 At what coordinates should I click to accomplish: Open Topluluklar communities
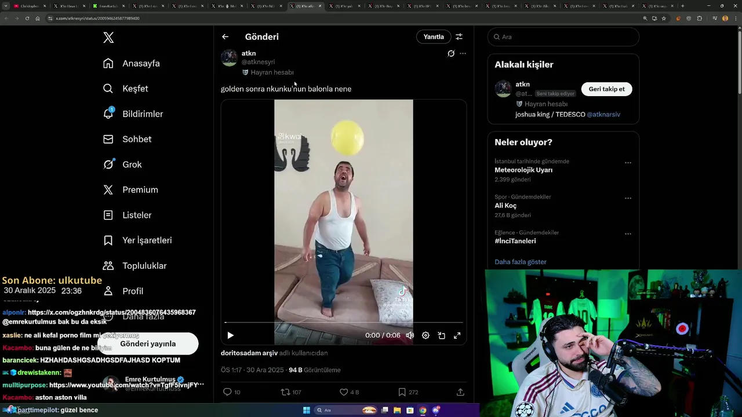tap(134, 266)
